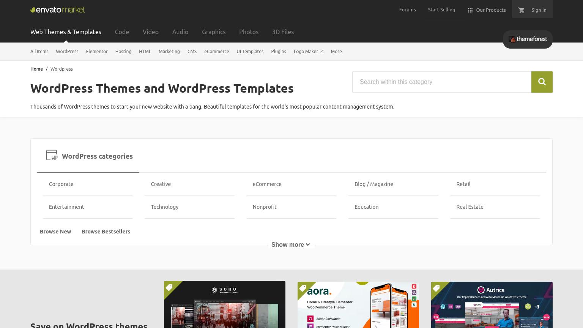Open the Retail category
Viewport: 583px width, 328px height.
(463, 184)
